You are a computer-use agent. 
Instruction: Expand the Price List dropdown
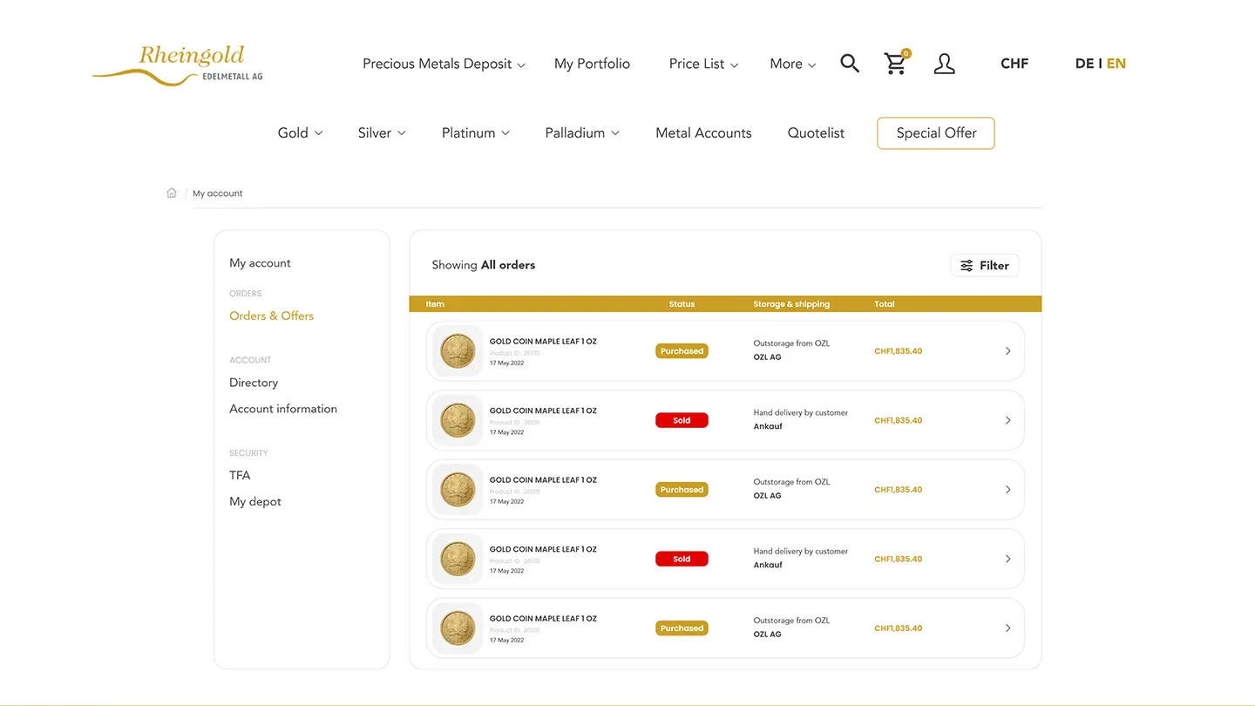tap(703, 64)
